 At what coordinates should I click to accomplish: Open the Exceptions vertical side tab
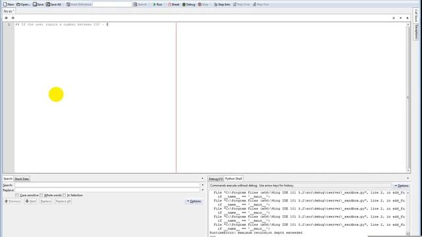(x=416, y=32)
